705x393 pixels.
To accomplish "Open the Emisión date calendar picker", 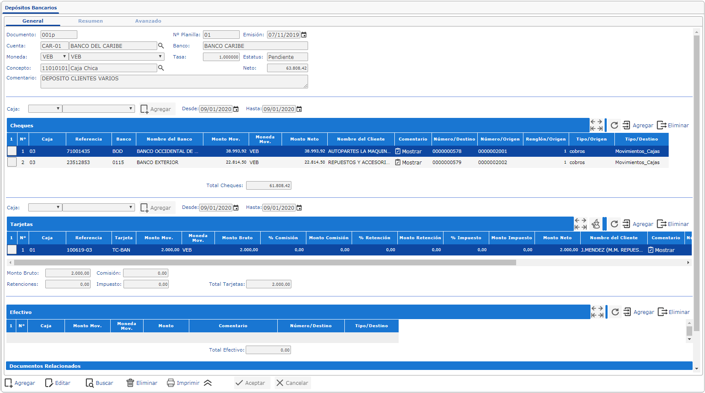I will point(304,35).
